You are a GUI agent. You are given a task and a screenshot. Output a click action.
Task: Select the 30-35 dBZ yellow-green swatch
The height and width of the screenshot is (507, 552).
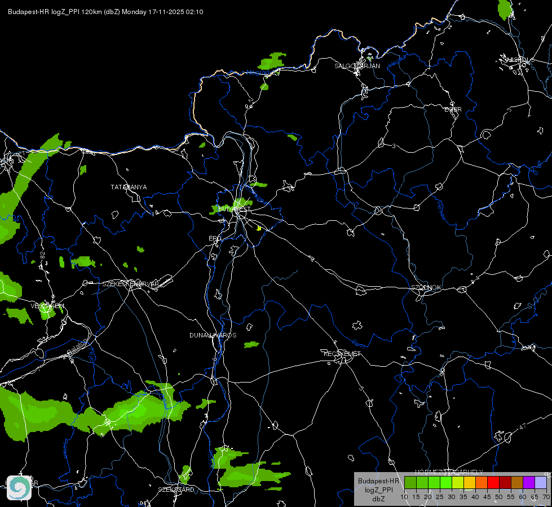(x=458, y=483)
